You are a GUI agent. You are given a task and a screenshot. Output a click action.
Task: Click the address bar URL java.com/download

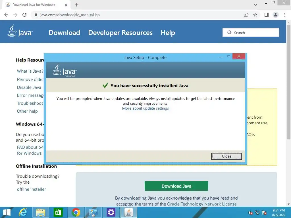(70, 15)
